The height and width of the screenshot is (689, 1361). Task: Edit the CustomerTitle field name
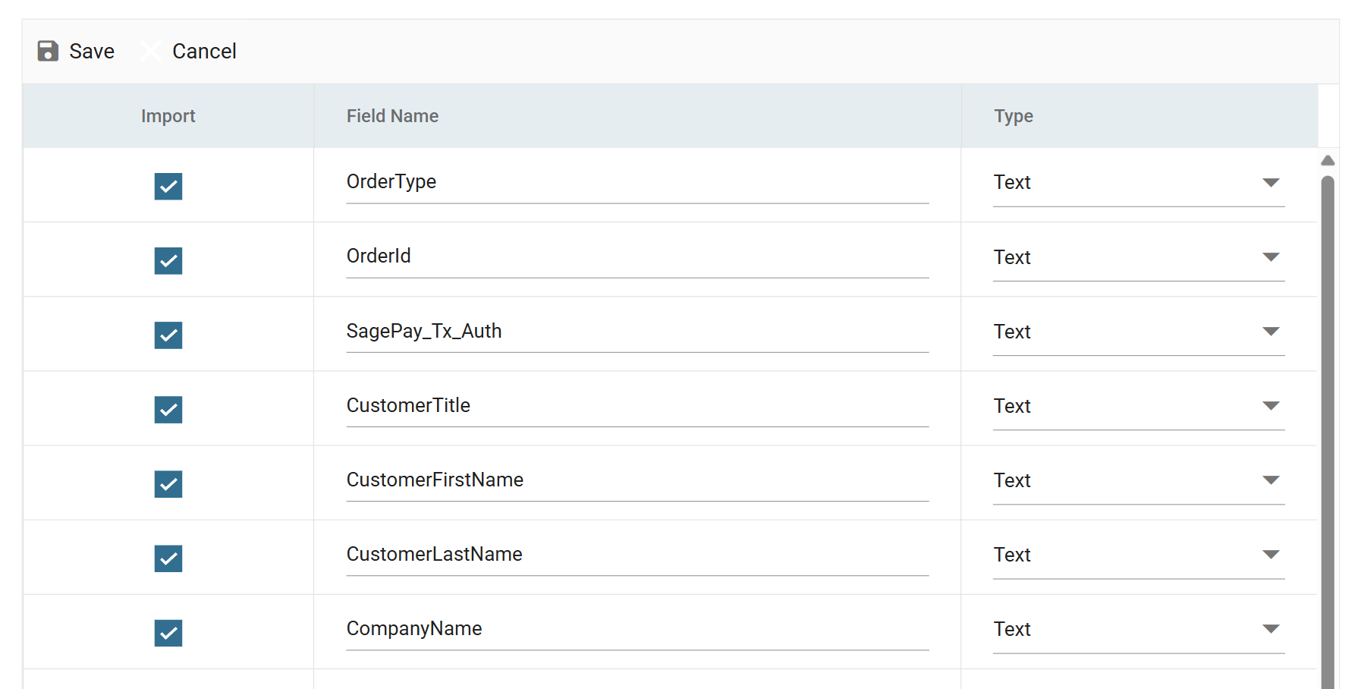pyautogui.click(x=637, y=405)
